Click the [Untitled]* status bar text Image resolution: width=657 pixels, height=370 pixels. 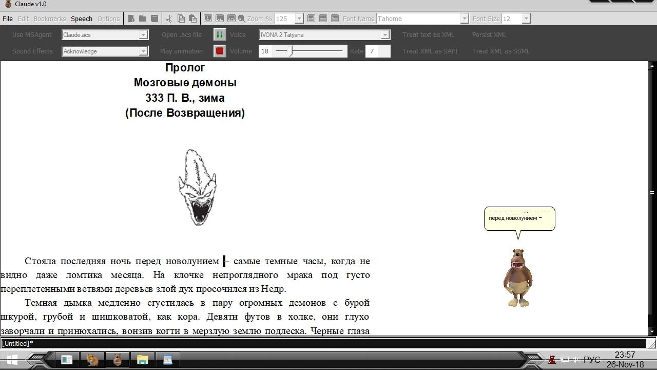pos(17,343)
